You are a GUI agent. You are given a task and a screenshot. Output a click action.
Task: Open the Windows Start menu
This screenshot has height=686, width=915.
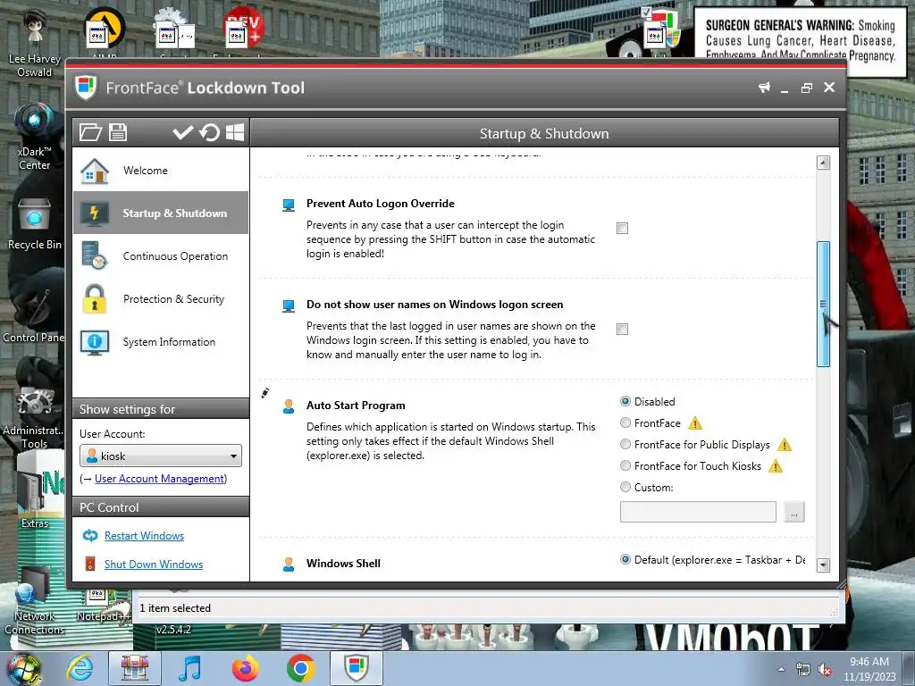[24, 668]
